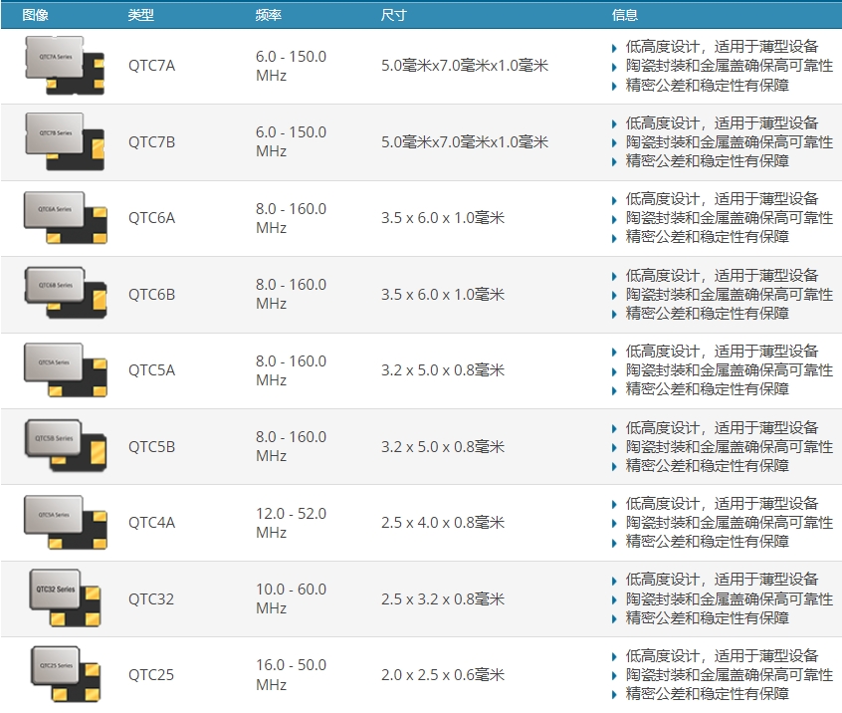
Task: Click the 类型 column header
Action: point(141,15)
